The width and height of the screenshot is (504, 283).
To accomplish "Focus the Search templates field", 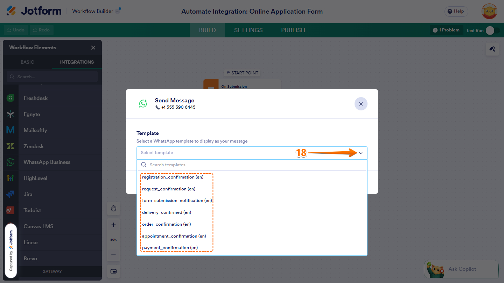I will point(252,165).
